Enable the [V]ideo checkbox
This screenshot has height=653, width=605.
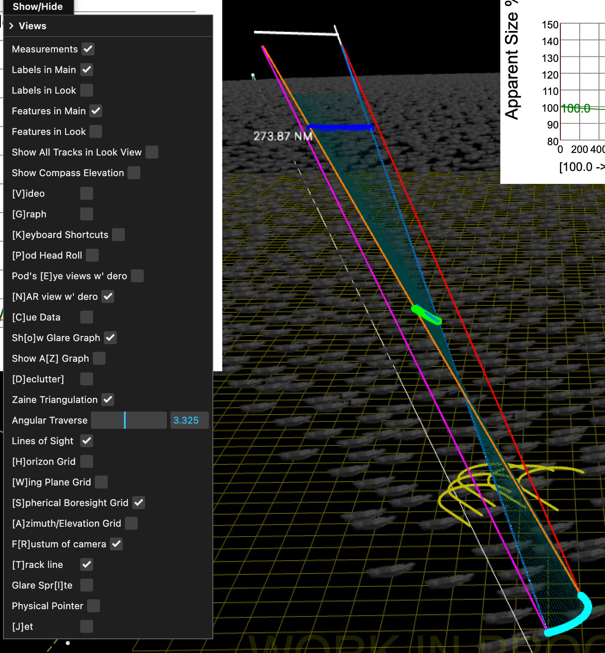point(87,193)
